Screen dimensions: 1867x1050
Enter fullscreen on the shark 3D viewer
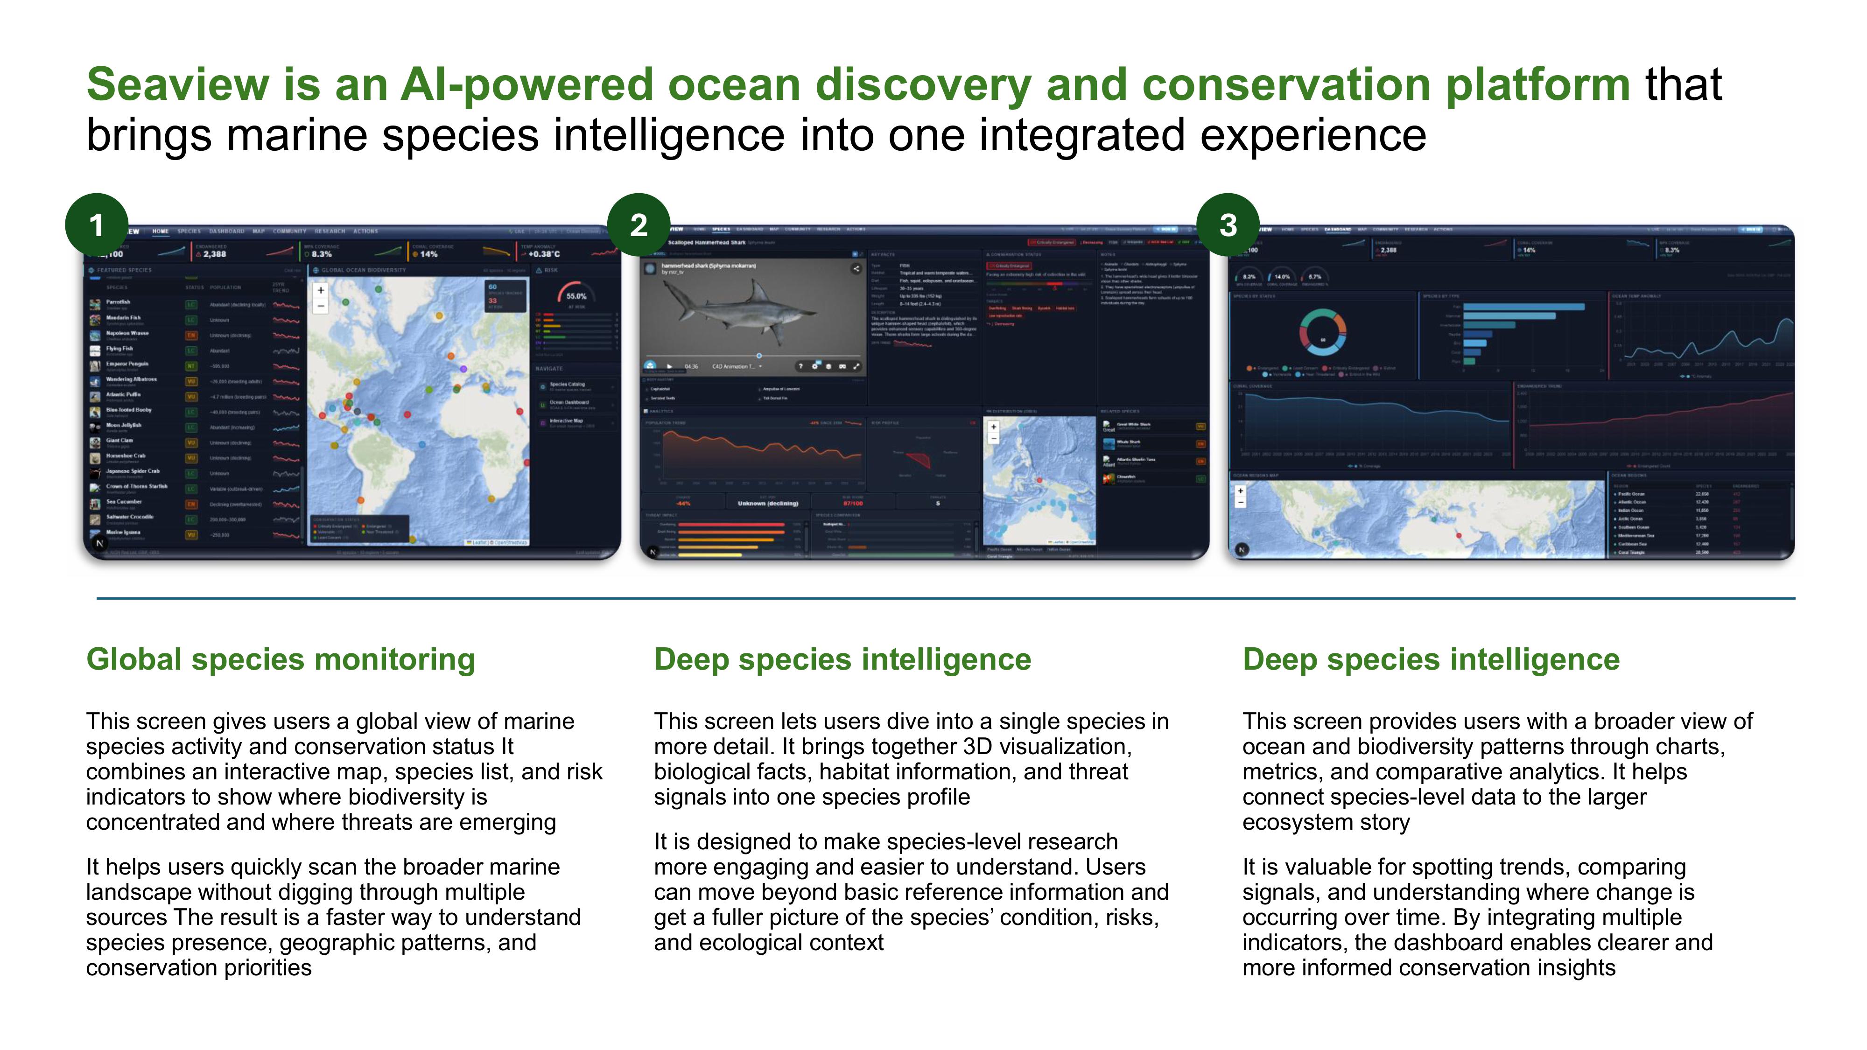point(856,367)
